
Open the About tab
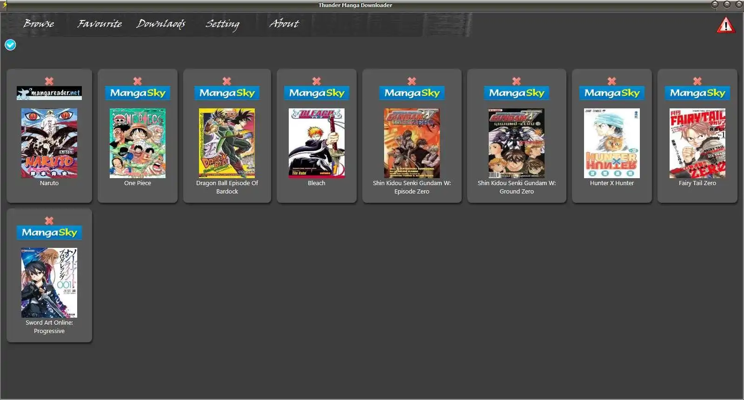284,23
